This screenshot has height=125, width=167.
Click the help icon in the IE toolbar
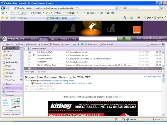click(x=112, y=13)
